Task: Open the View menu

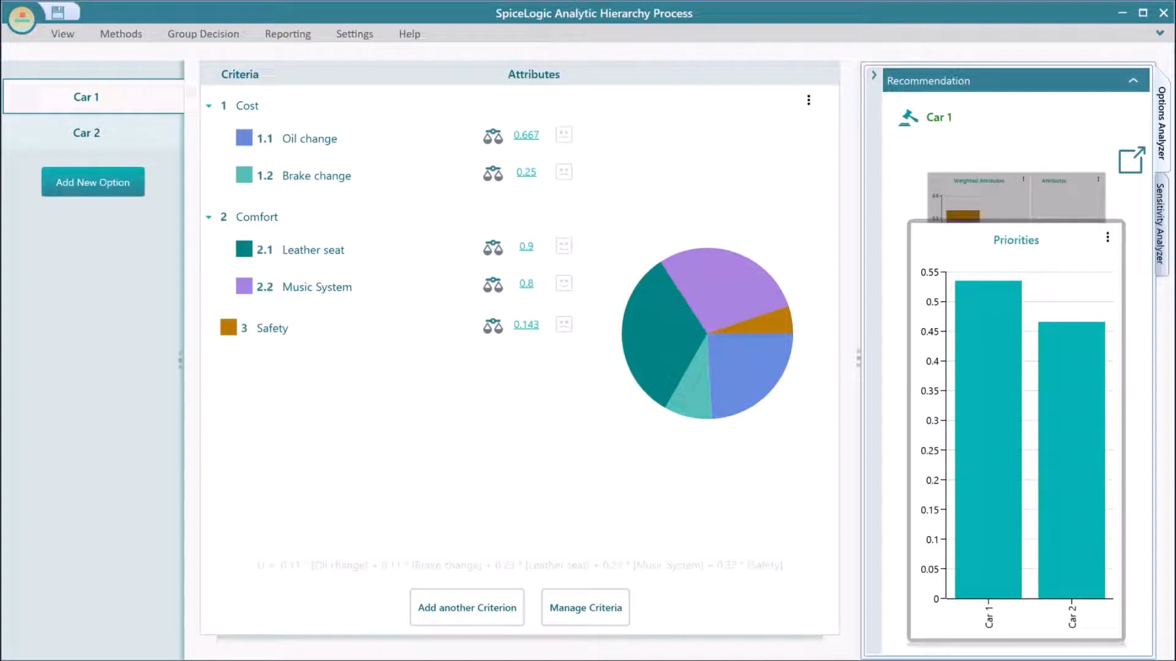Action: point(62,34)
